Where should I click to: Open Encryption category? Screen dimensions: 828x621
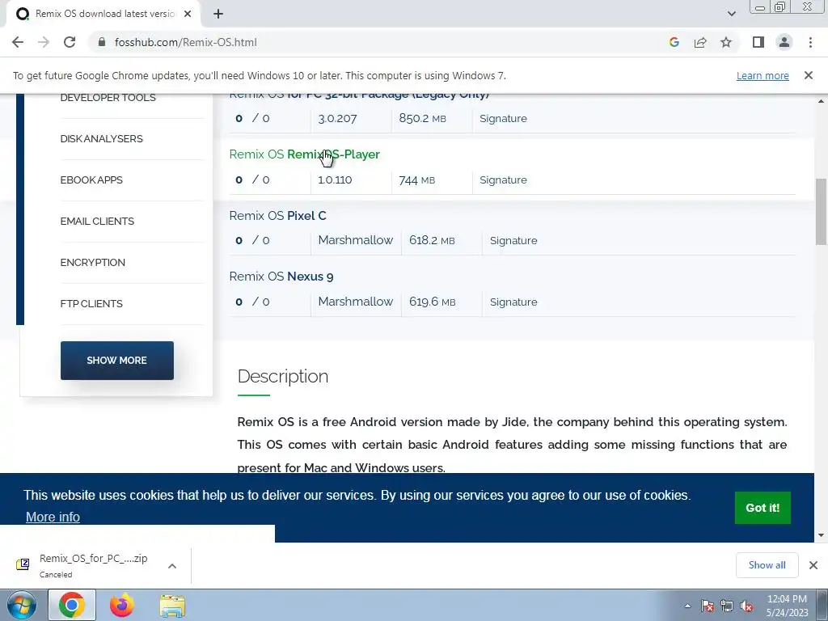[92, 263]
